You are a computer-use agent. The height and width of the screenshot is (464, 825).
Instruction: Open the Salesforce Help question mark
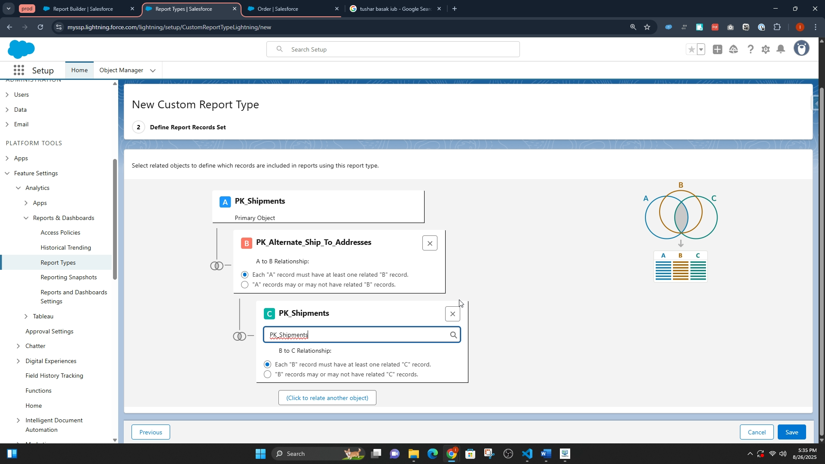click(x=750, y=50)
